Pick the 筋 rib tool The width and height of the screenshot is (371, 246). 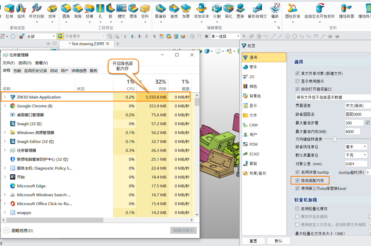[x=110, y=11]
